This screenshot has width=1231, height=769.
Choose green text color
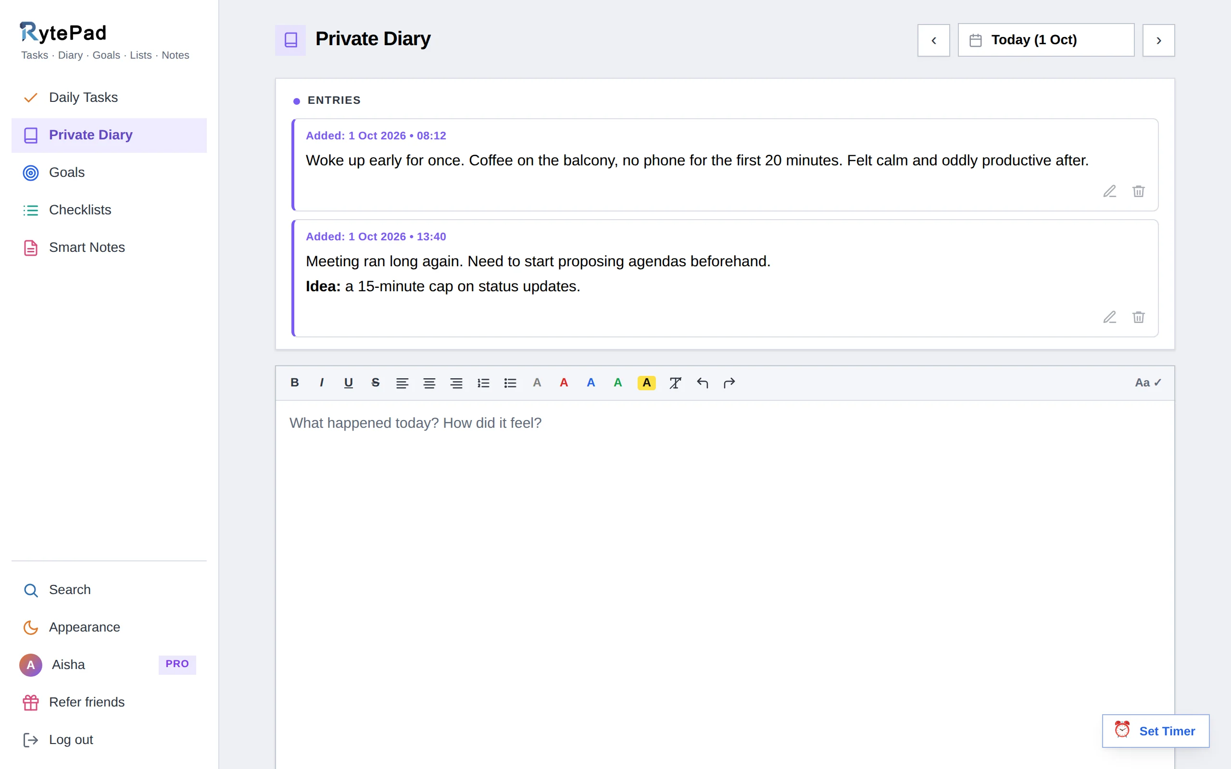pos(618,383)
